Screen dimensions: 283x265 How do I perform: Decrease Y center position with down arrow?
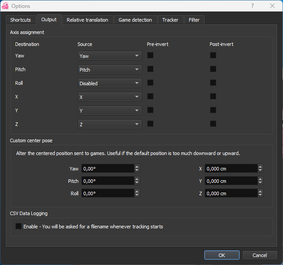click(x=260, y=183)
